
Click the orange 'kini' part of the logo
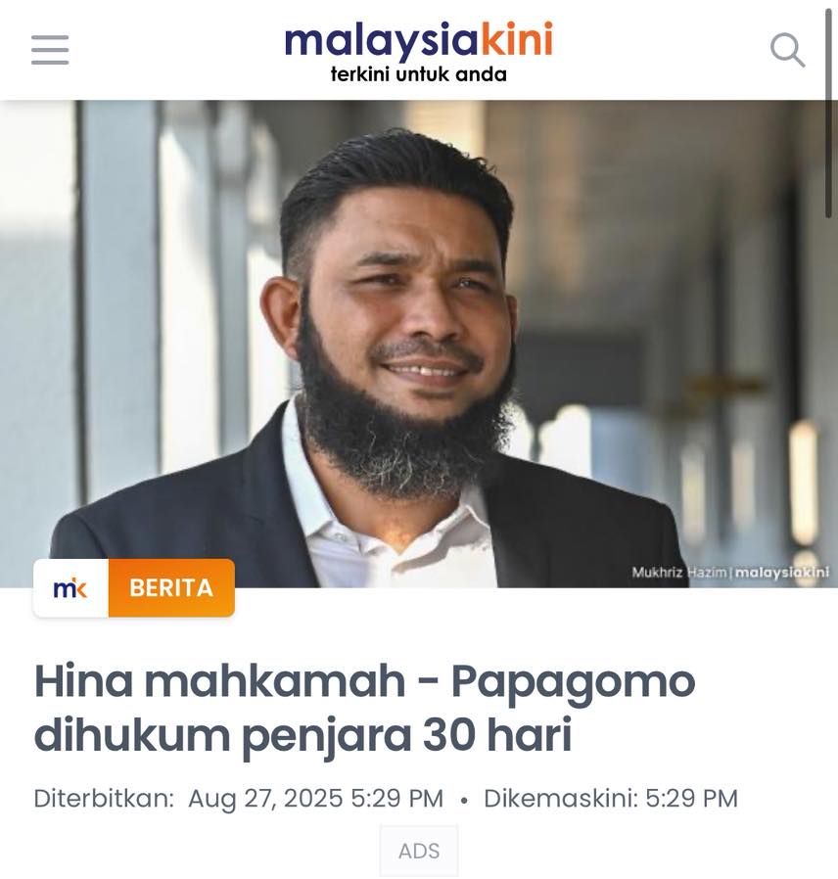[517, 40]
